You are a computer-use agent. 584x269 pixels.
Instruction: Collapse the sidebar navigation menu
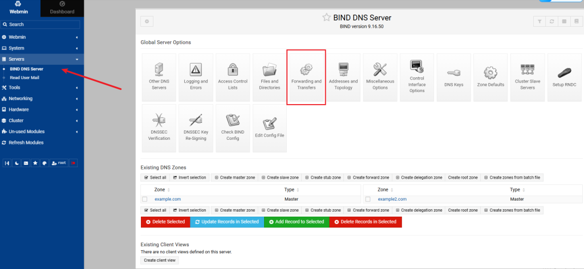pos(7,163)
